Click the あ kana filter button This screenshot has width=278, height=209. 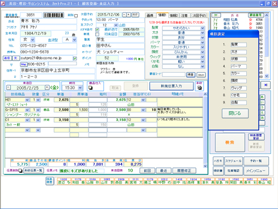(x=262, y=97)
